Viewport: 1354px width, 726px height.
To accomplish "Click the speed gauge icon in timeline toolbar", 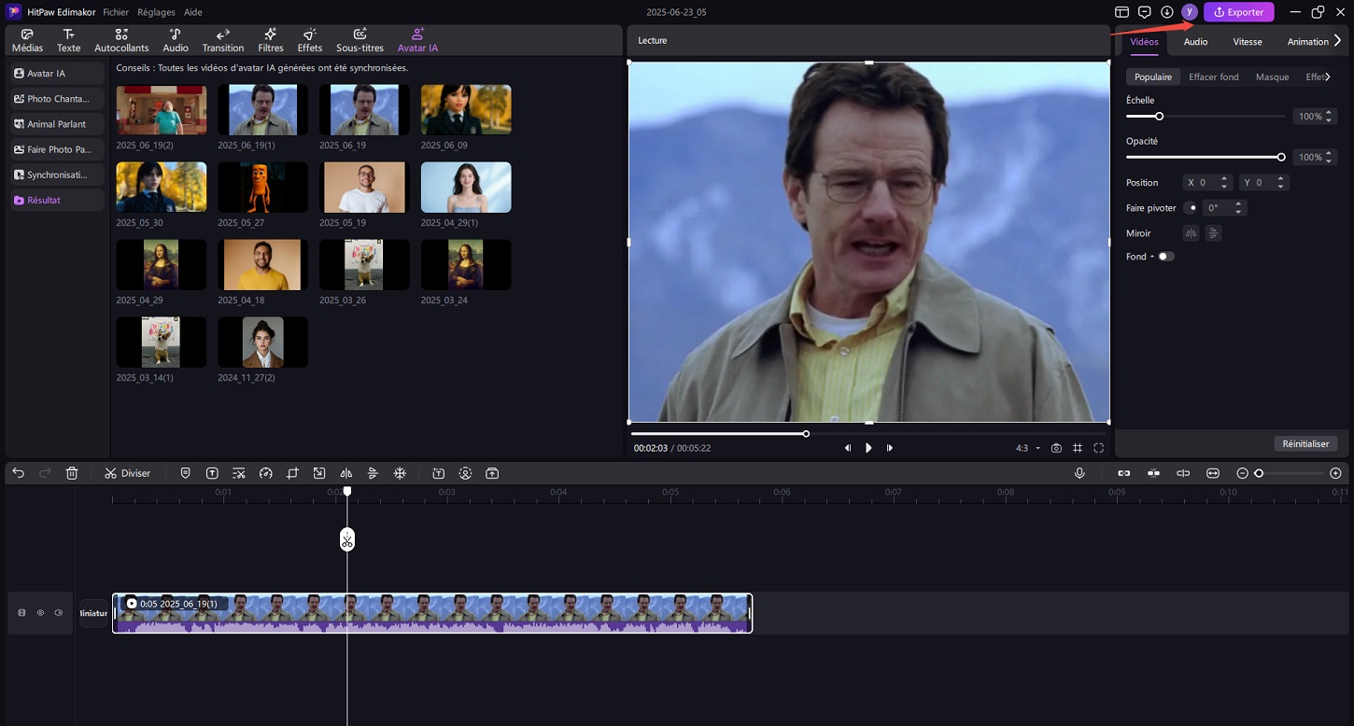I will tap(265, 473).
